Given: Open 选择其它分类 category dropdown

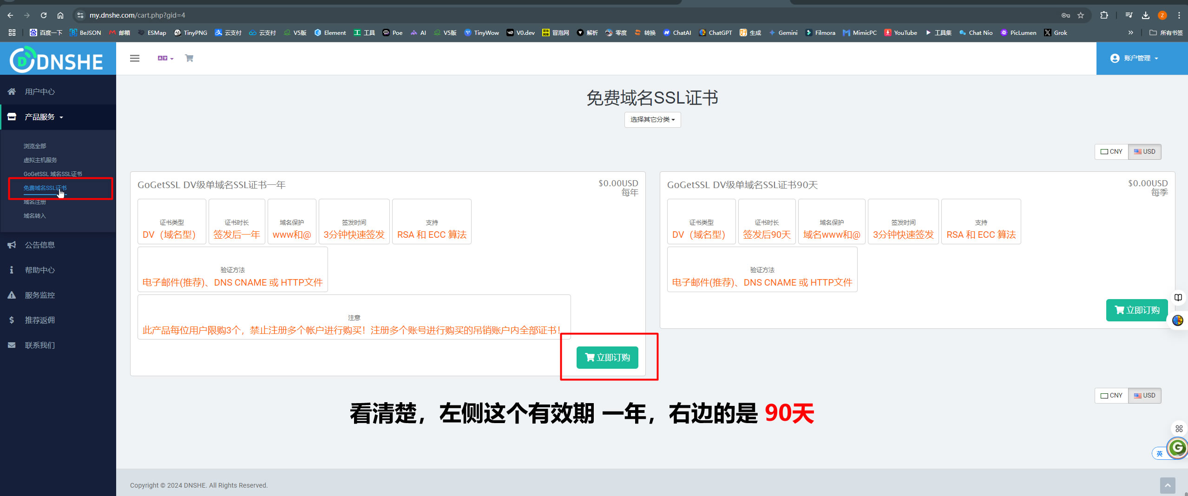Looking at the screenshot, I should (652, 120).
